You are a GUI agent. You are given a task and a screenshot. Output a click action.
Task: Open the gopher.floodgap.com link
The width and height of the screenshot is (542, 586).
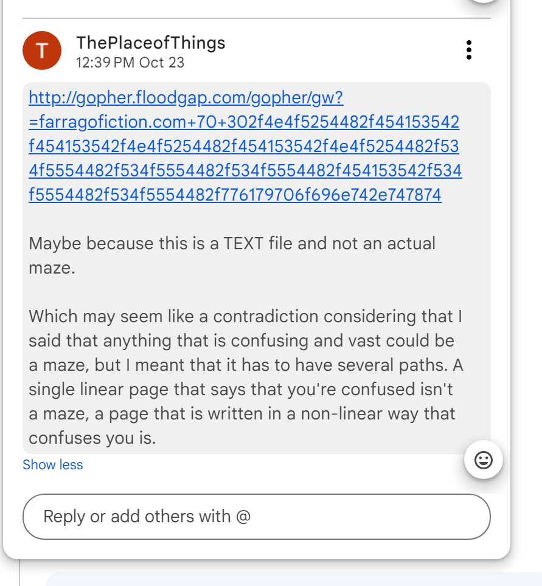[186, 97]
